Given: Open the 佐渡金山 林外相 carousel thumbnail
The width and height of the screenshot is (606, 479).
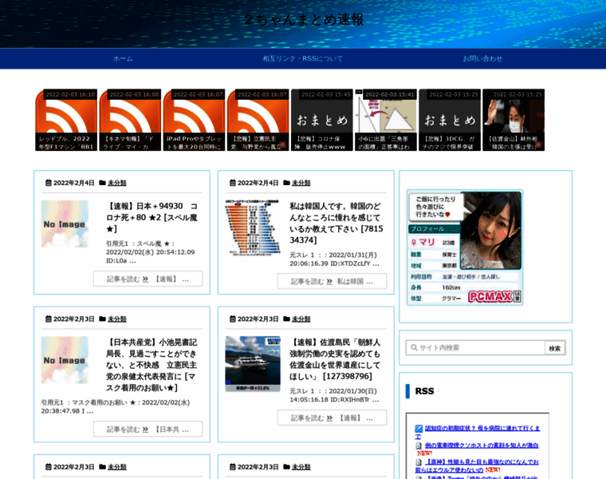Looking at the screenshot, I should tap(514, 120).
